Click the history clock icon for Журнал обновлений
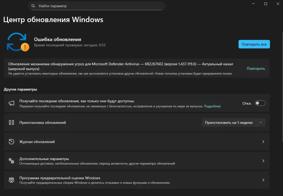This screenshot has width=283, height=196. point(11,142)
